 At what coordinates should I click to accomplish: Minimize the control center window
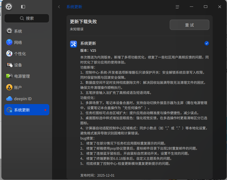click(192, 7)
